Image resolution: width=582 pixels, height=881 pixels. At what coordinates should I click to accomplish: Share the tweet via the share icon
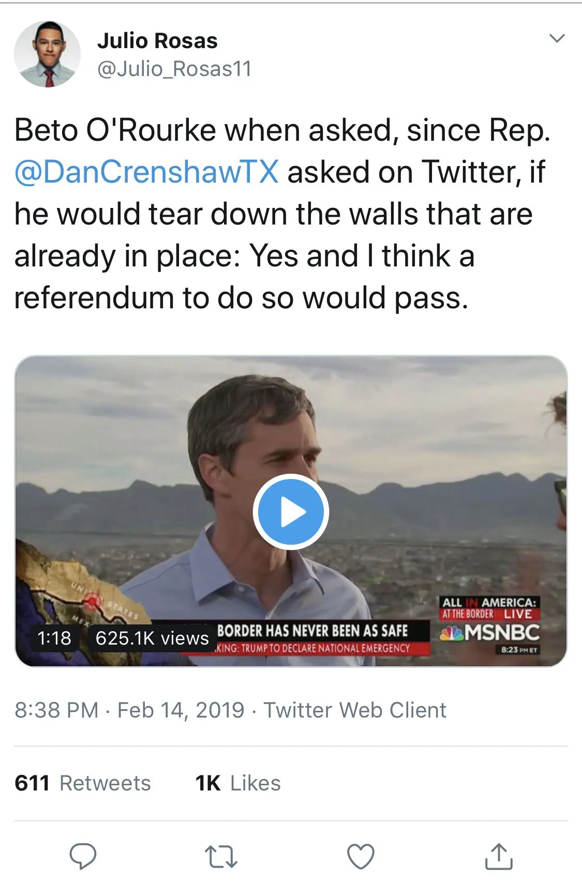tap(498, 856)
